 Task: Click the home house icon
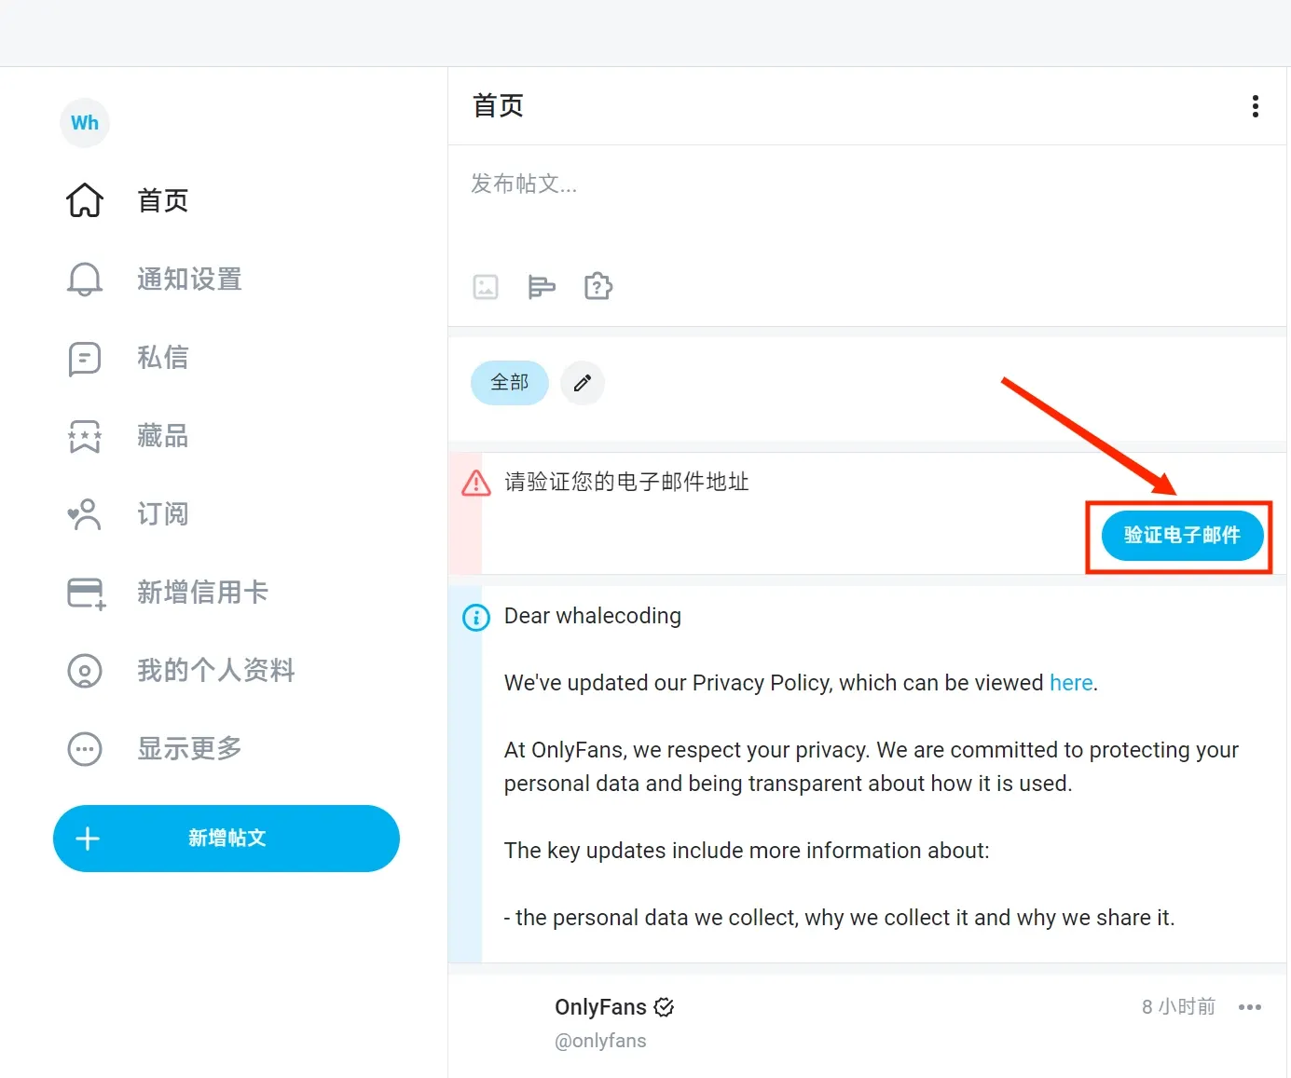85,200
